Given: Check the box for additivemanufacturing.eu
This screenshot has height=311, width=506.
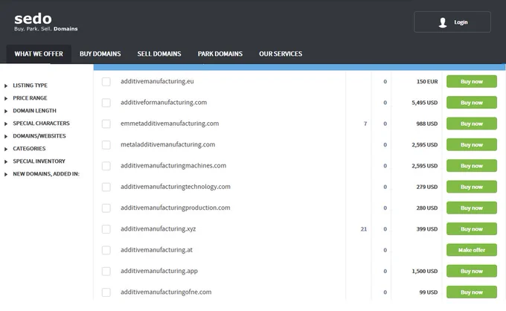Looking at the screenshot, I should pyautogui.click(x=106, y=82).
